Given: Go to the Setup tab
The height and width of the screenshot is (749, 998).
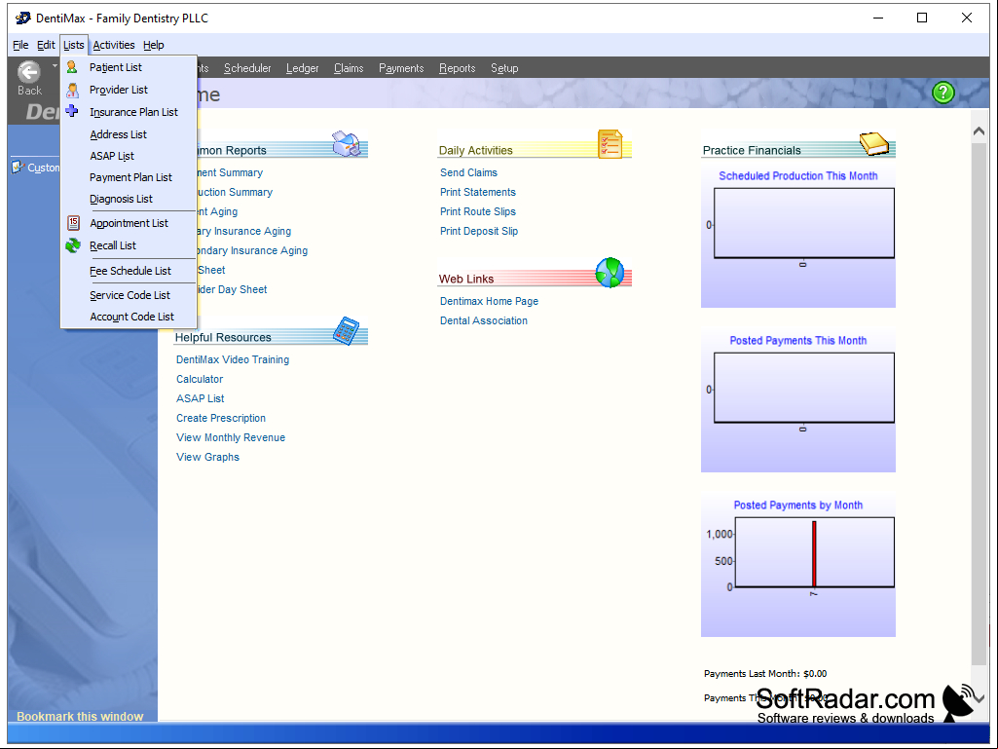Looking at the screenshot, I should click(x=504, y=68).
